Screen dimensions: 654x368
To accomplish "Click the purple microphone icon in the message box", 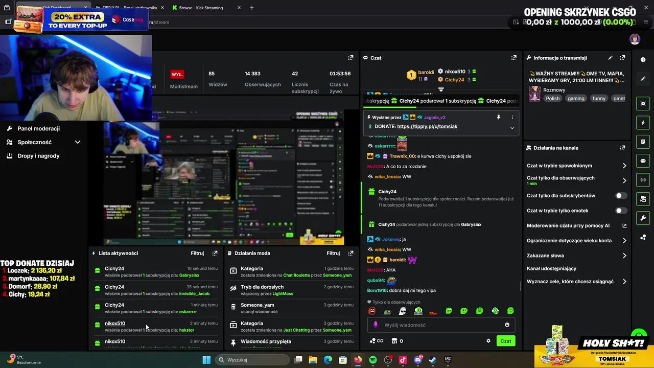I will click(376, 325).
